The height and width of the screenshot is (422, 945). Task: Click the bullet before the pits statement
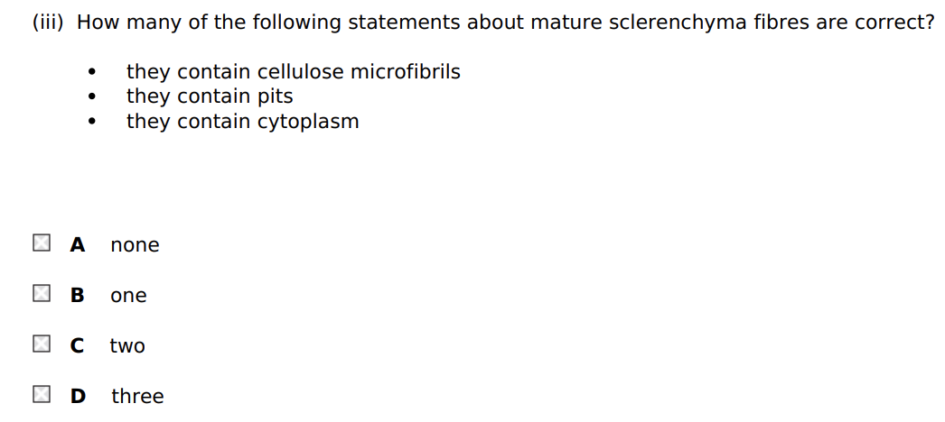pos(91,97)
